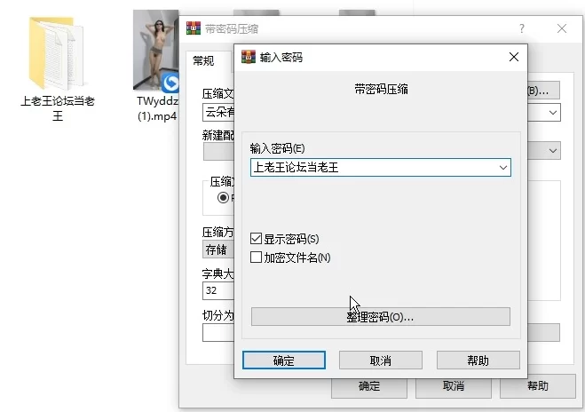
Task: Close the 输入密码 dialog
Action: click(514, 57)
